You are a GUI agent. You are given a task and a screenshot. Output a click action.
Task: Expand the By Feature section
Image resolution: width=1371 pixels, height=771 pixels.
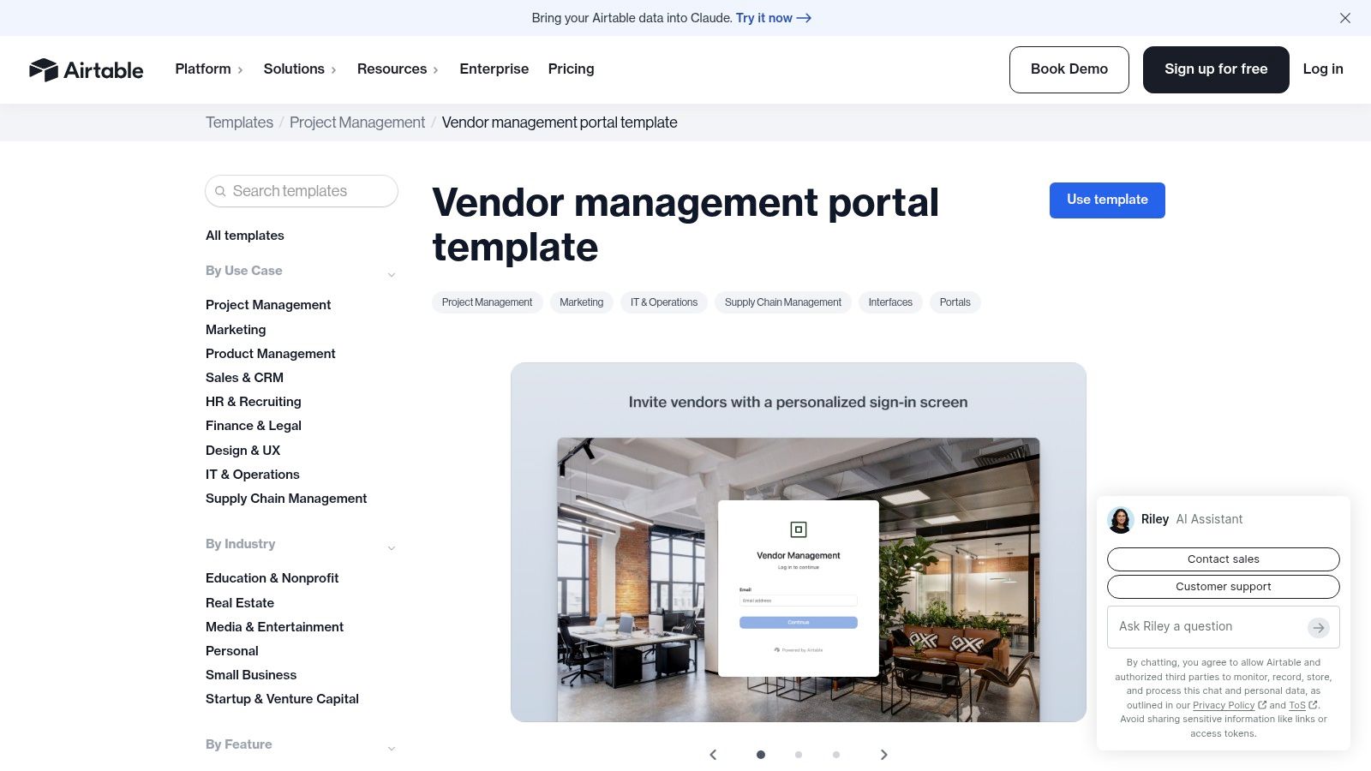point(392,748)
